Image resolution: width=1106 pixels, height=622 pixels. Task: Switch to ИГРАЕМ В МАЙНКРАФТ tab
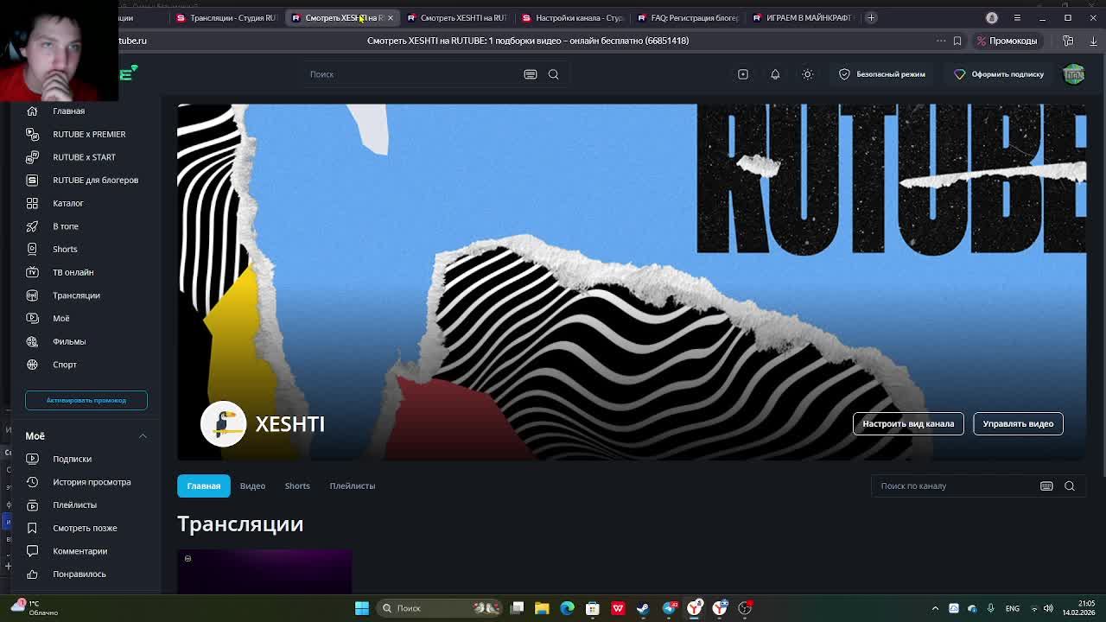coord(804,17)
